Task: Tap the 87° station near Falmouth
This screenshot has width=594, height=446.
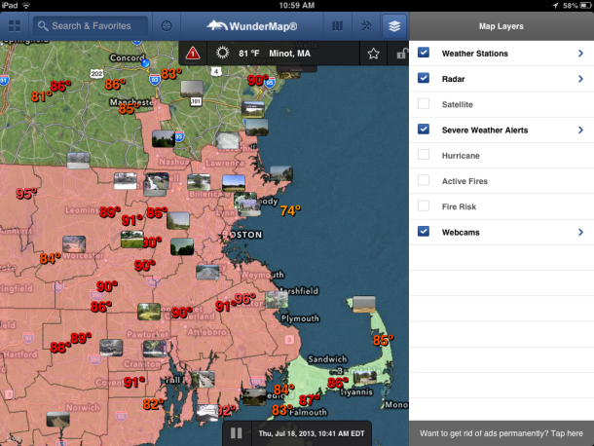Action: point(309,400)
